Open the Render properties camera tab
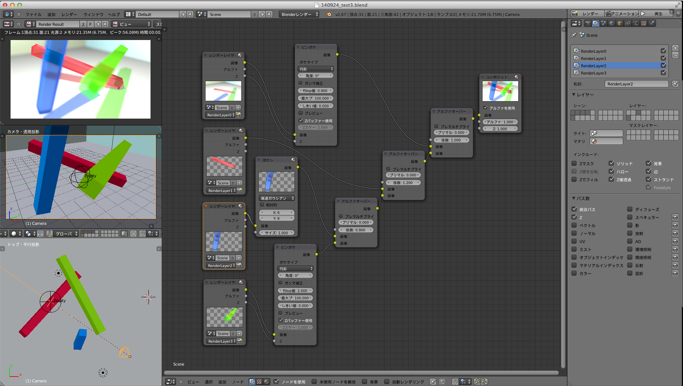683x386 pixels. (588, 23)
